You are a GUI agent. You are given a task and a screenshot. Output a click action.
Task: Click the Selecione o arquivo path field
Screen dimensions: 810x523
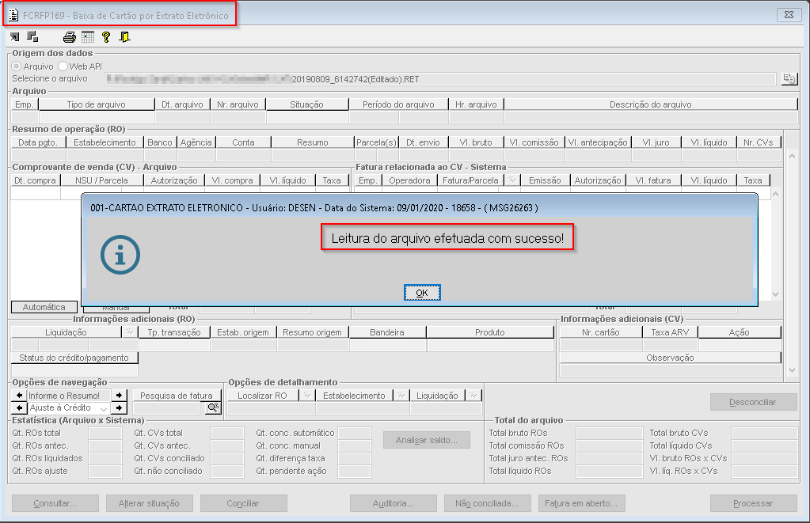click(x=441, y=79)
